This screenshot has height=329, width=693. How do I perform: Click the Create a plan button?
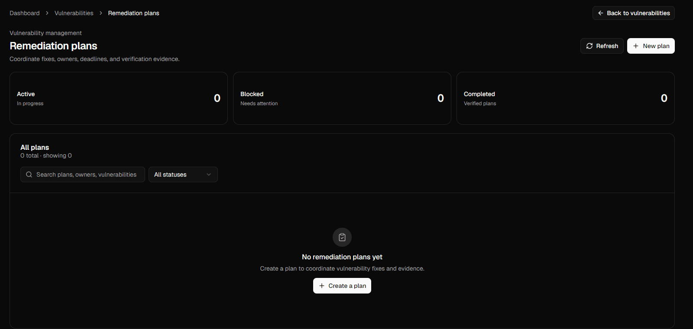(x=342, y=286)
